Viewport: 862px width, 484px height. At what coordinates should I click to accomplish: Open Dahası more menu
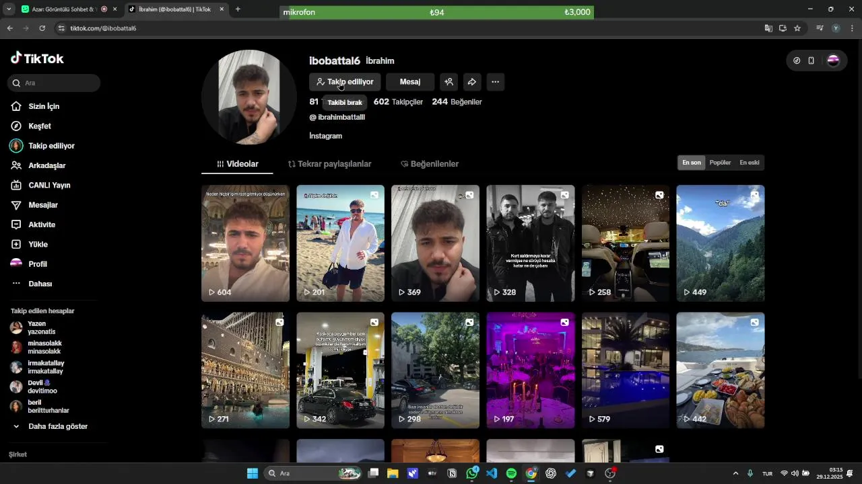[x=40, y=284]
